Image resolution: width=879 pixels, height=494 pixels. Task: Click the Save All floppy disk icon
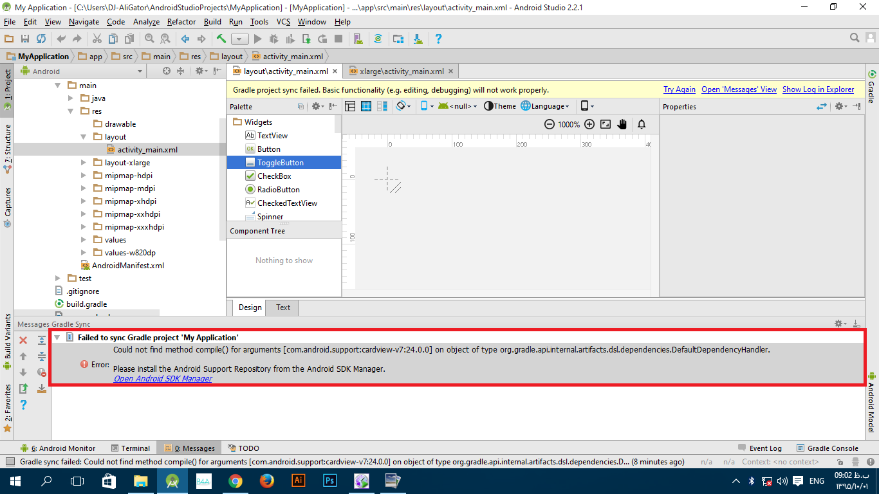pos(25,39)
